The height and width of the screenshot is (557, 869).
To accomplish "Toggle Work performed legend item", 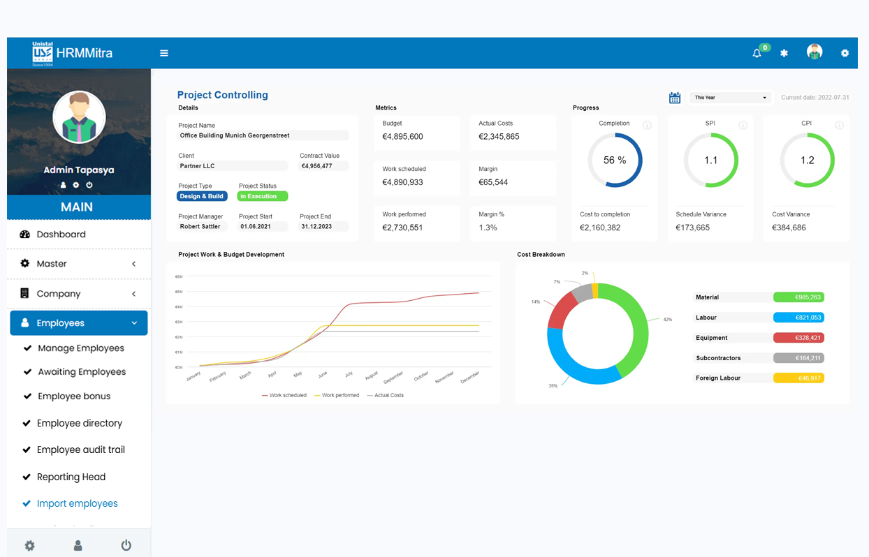I will (337, 395).
